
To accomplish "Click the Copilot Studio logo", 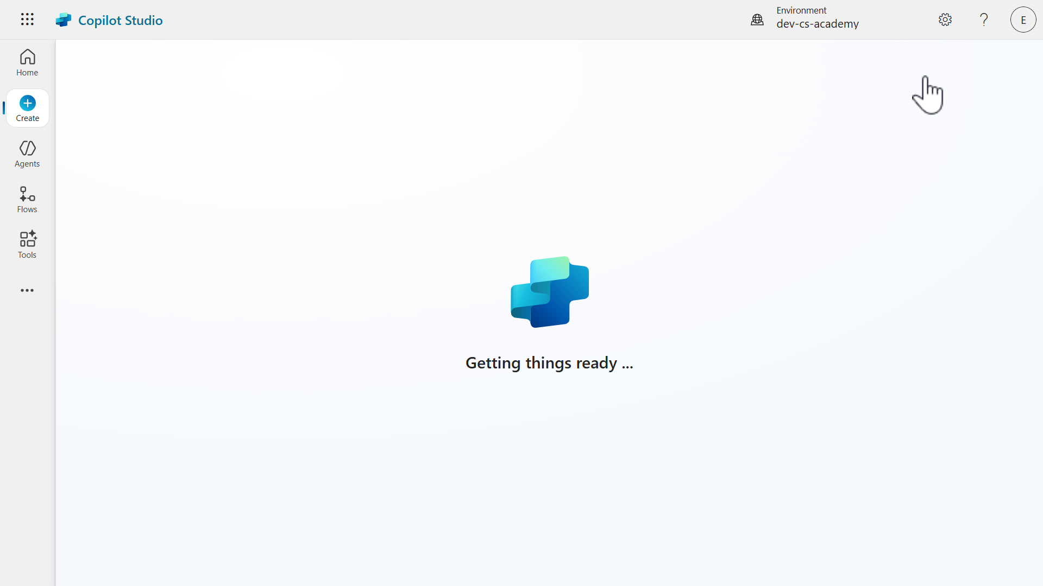I will coord(64,19).
